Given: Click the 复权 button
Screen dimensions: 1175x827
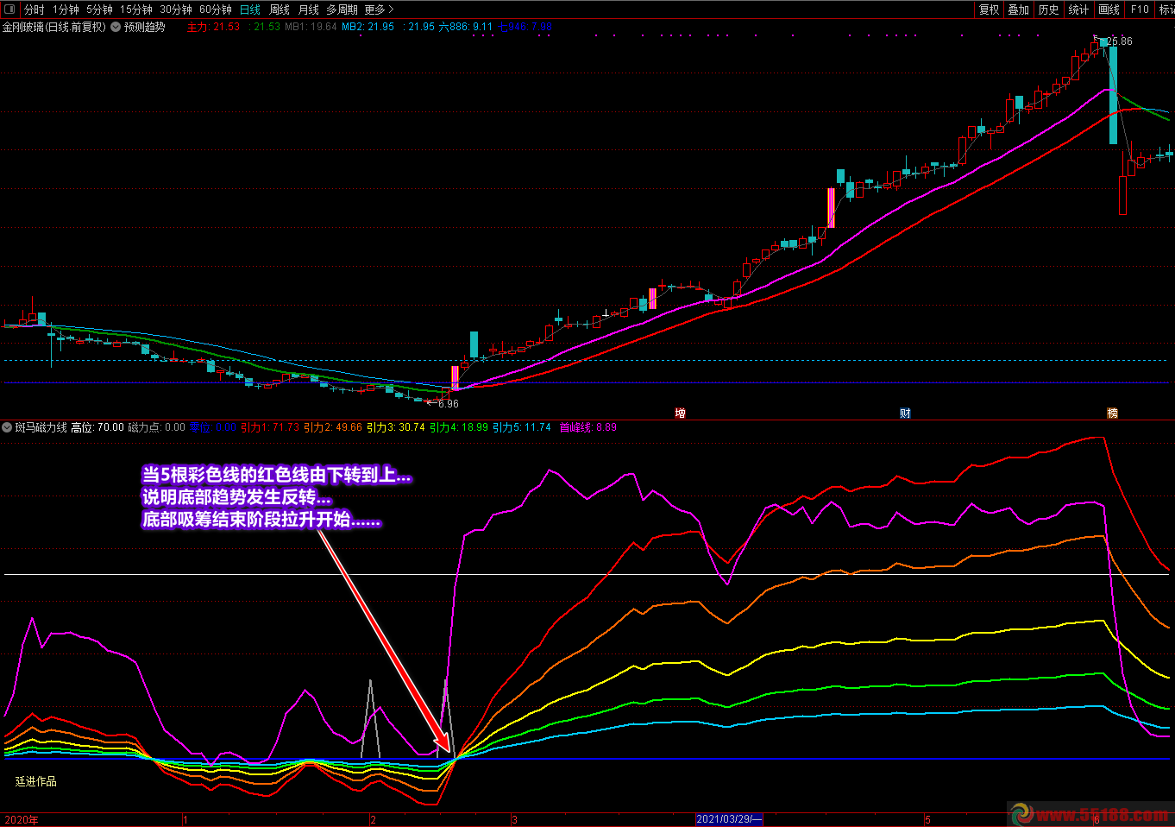Looking at the screenshot, I should tap(989, 9).
